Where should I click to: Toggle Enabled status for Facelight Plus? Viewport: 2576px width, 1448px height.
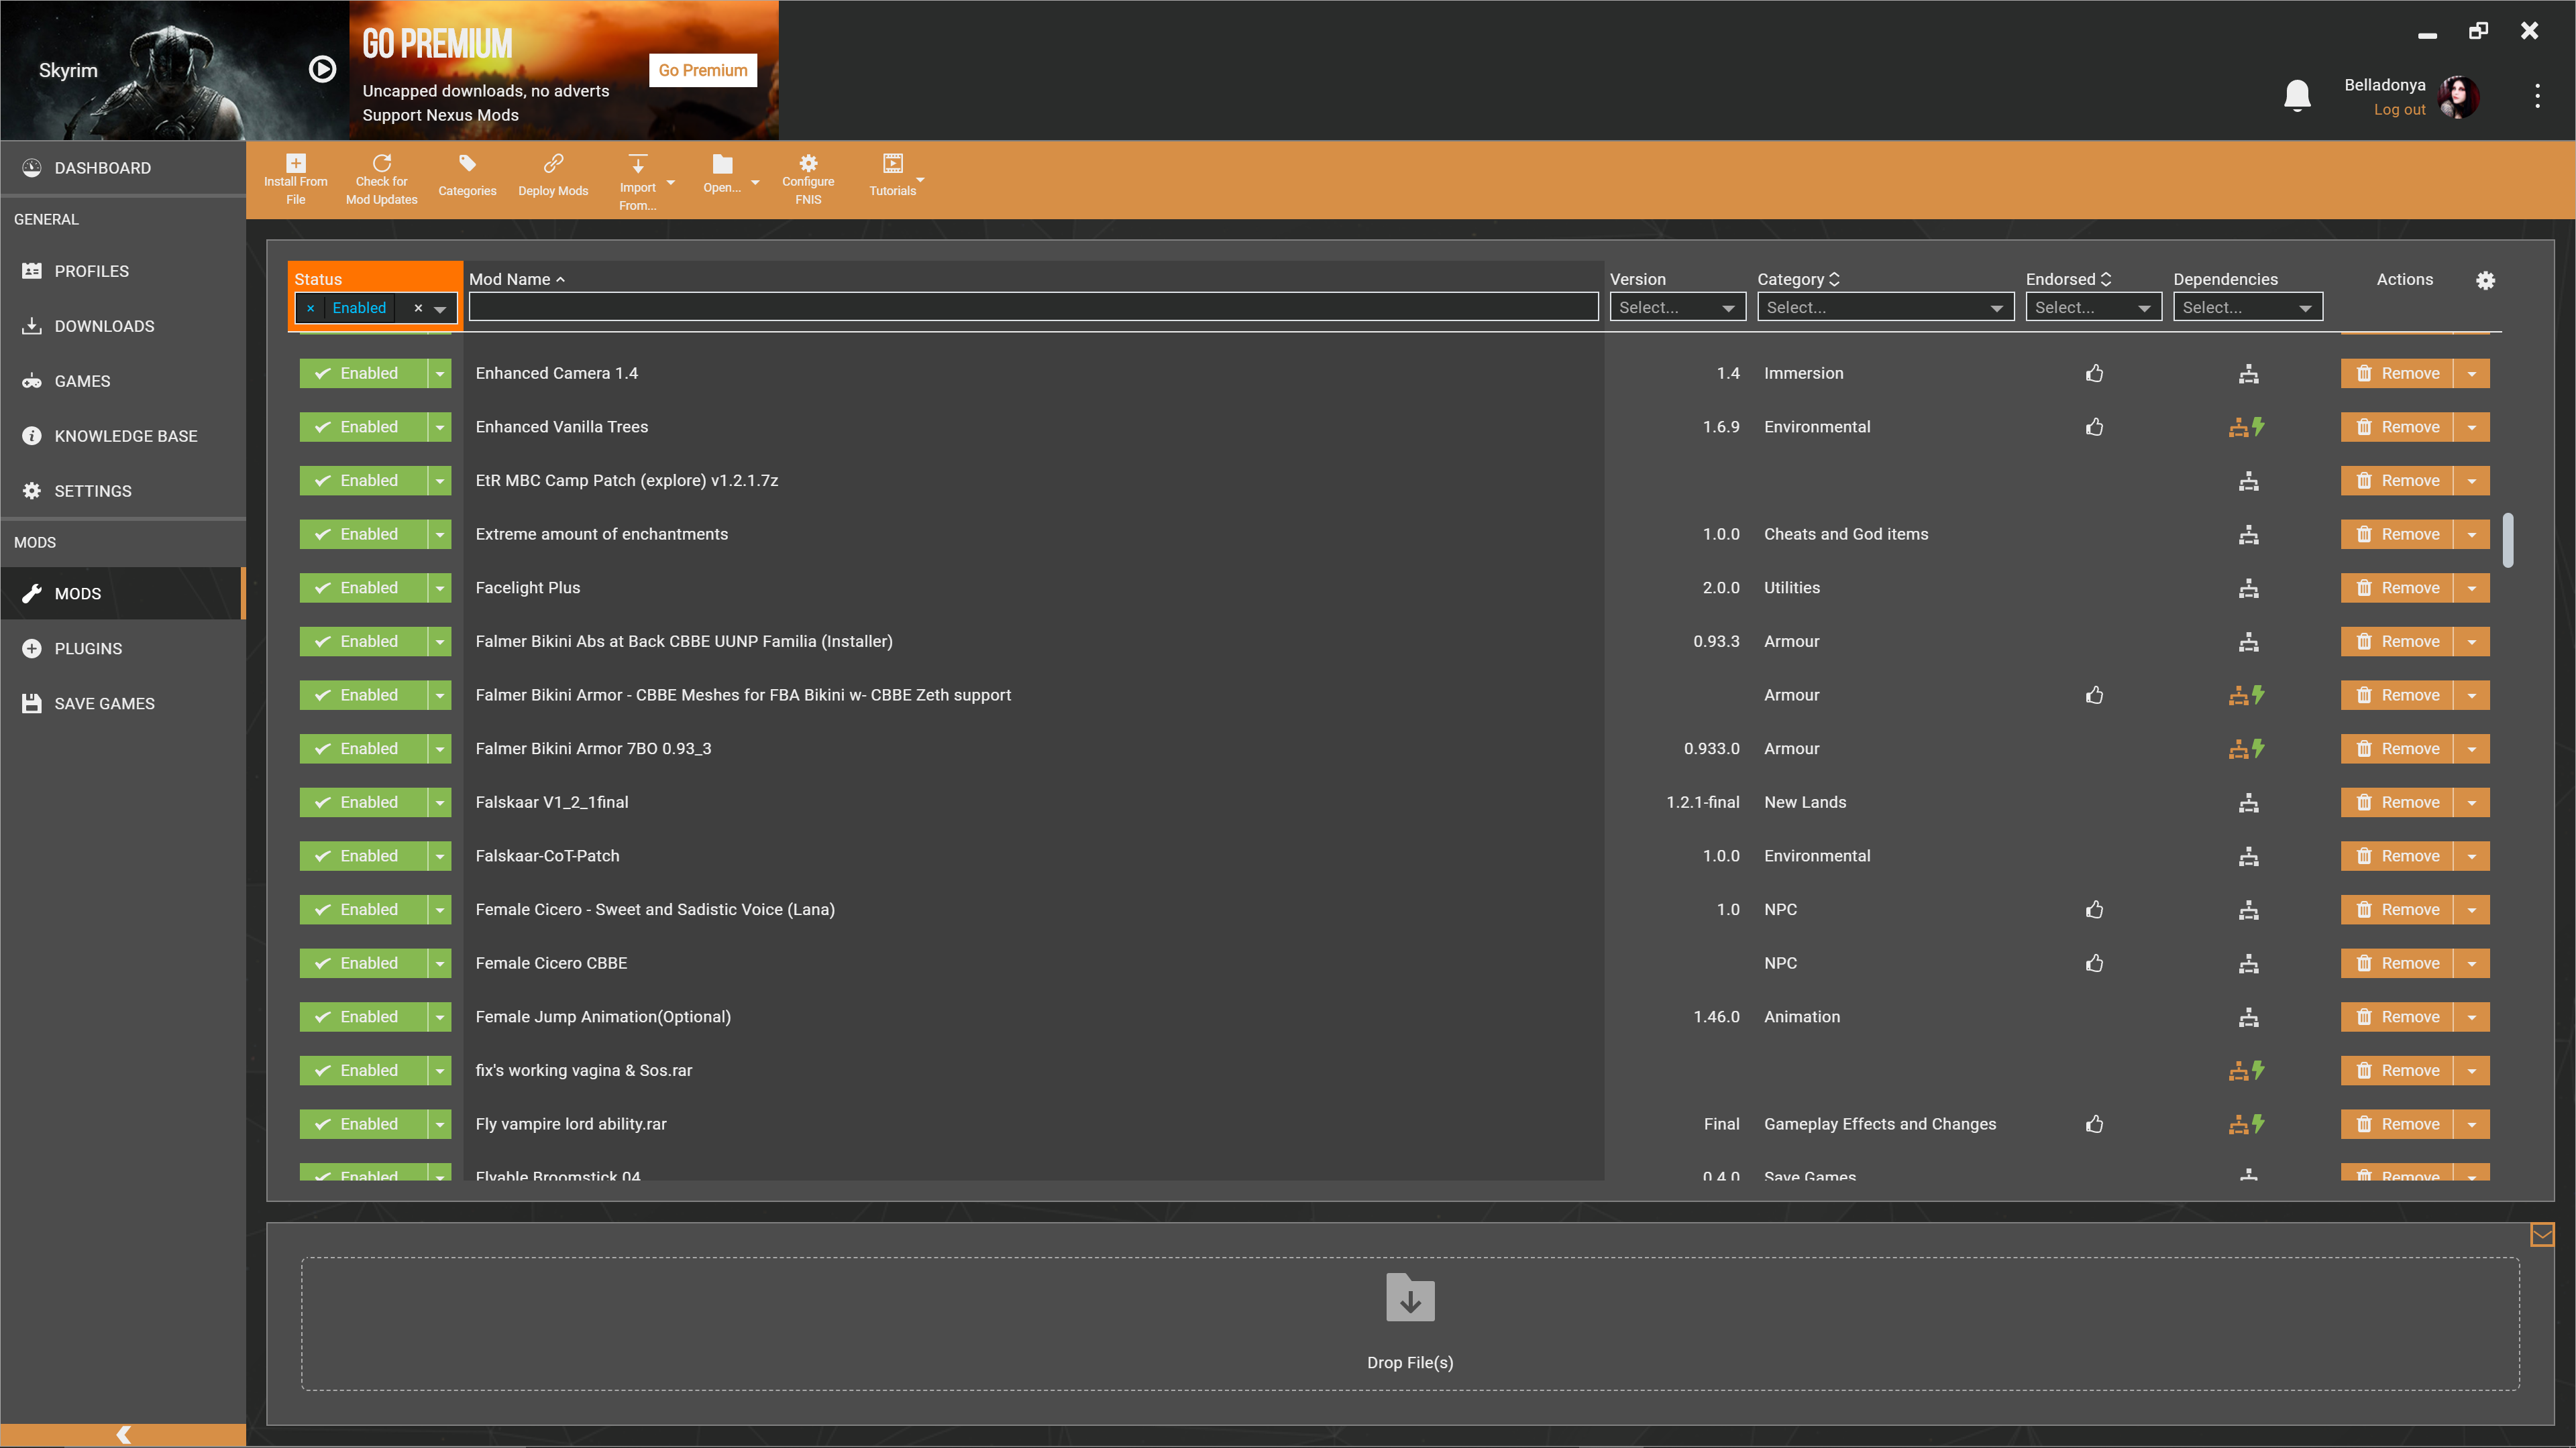(x=363, y=589)
